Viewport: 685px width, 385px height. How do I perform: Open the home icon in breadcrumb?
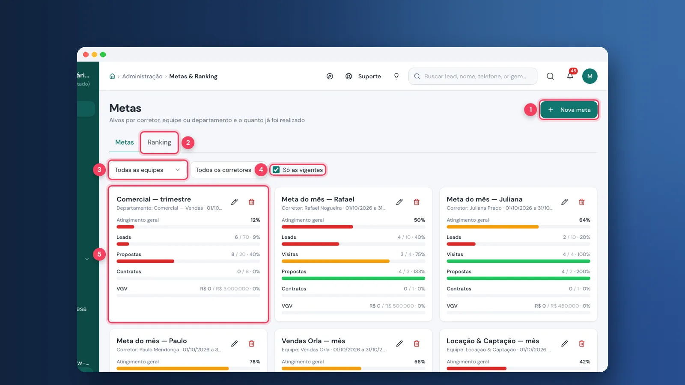point(112,76)
